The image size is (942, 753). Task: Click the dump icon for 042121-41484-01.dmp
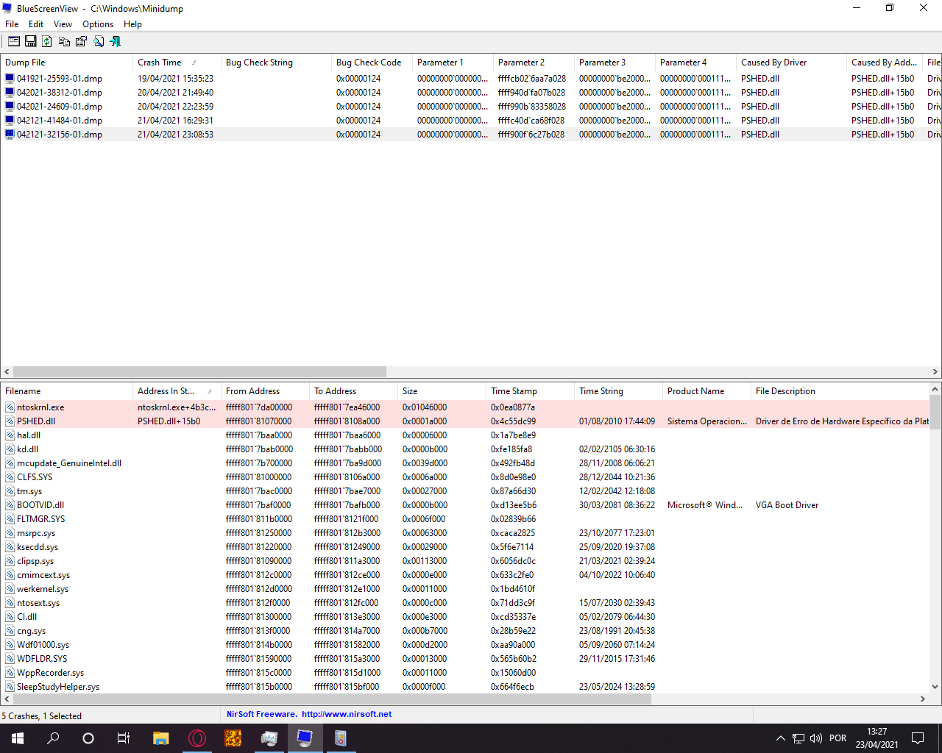coord(10,120)
